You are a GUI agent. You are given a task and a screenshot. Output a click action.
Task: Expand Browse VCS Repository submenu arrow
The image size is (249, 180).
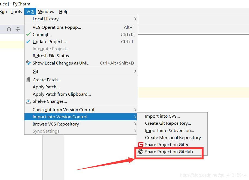[x=135, y=124]
